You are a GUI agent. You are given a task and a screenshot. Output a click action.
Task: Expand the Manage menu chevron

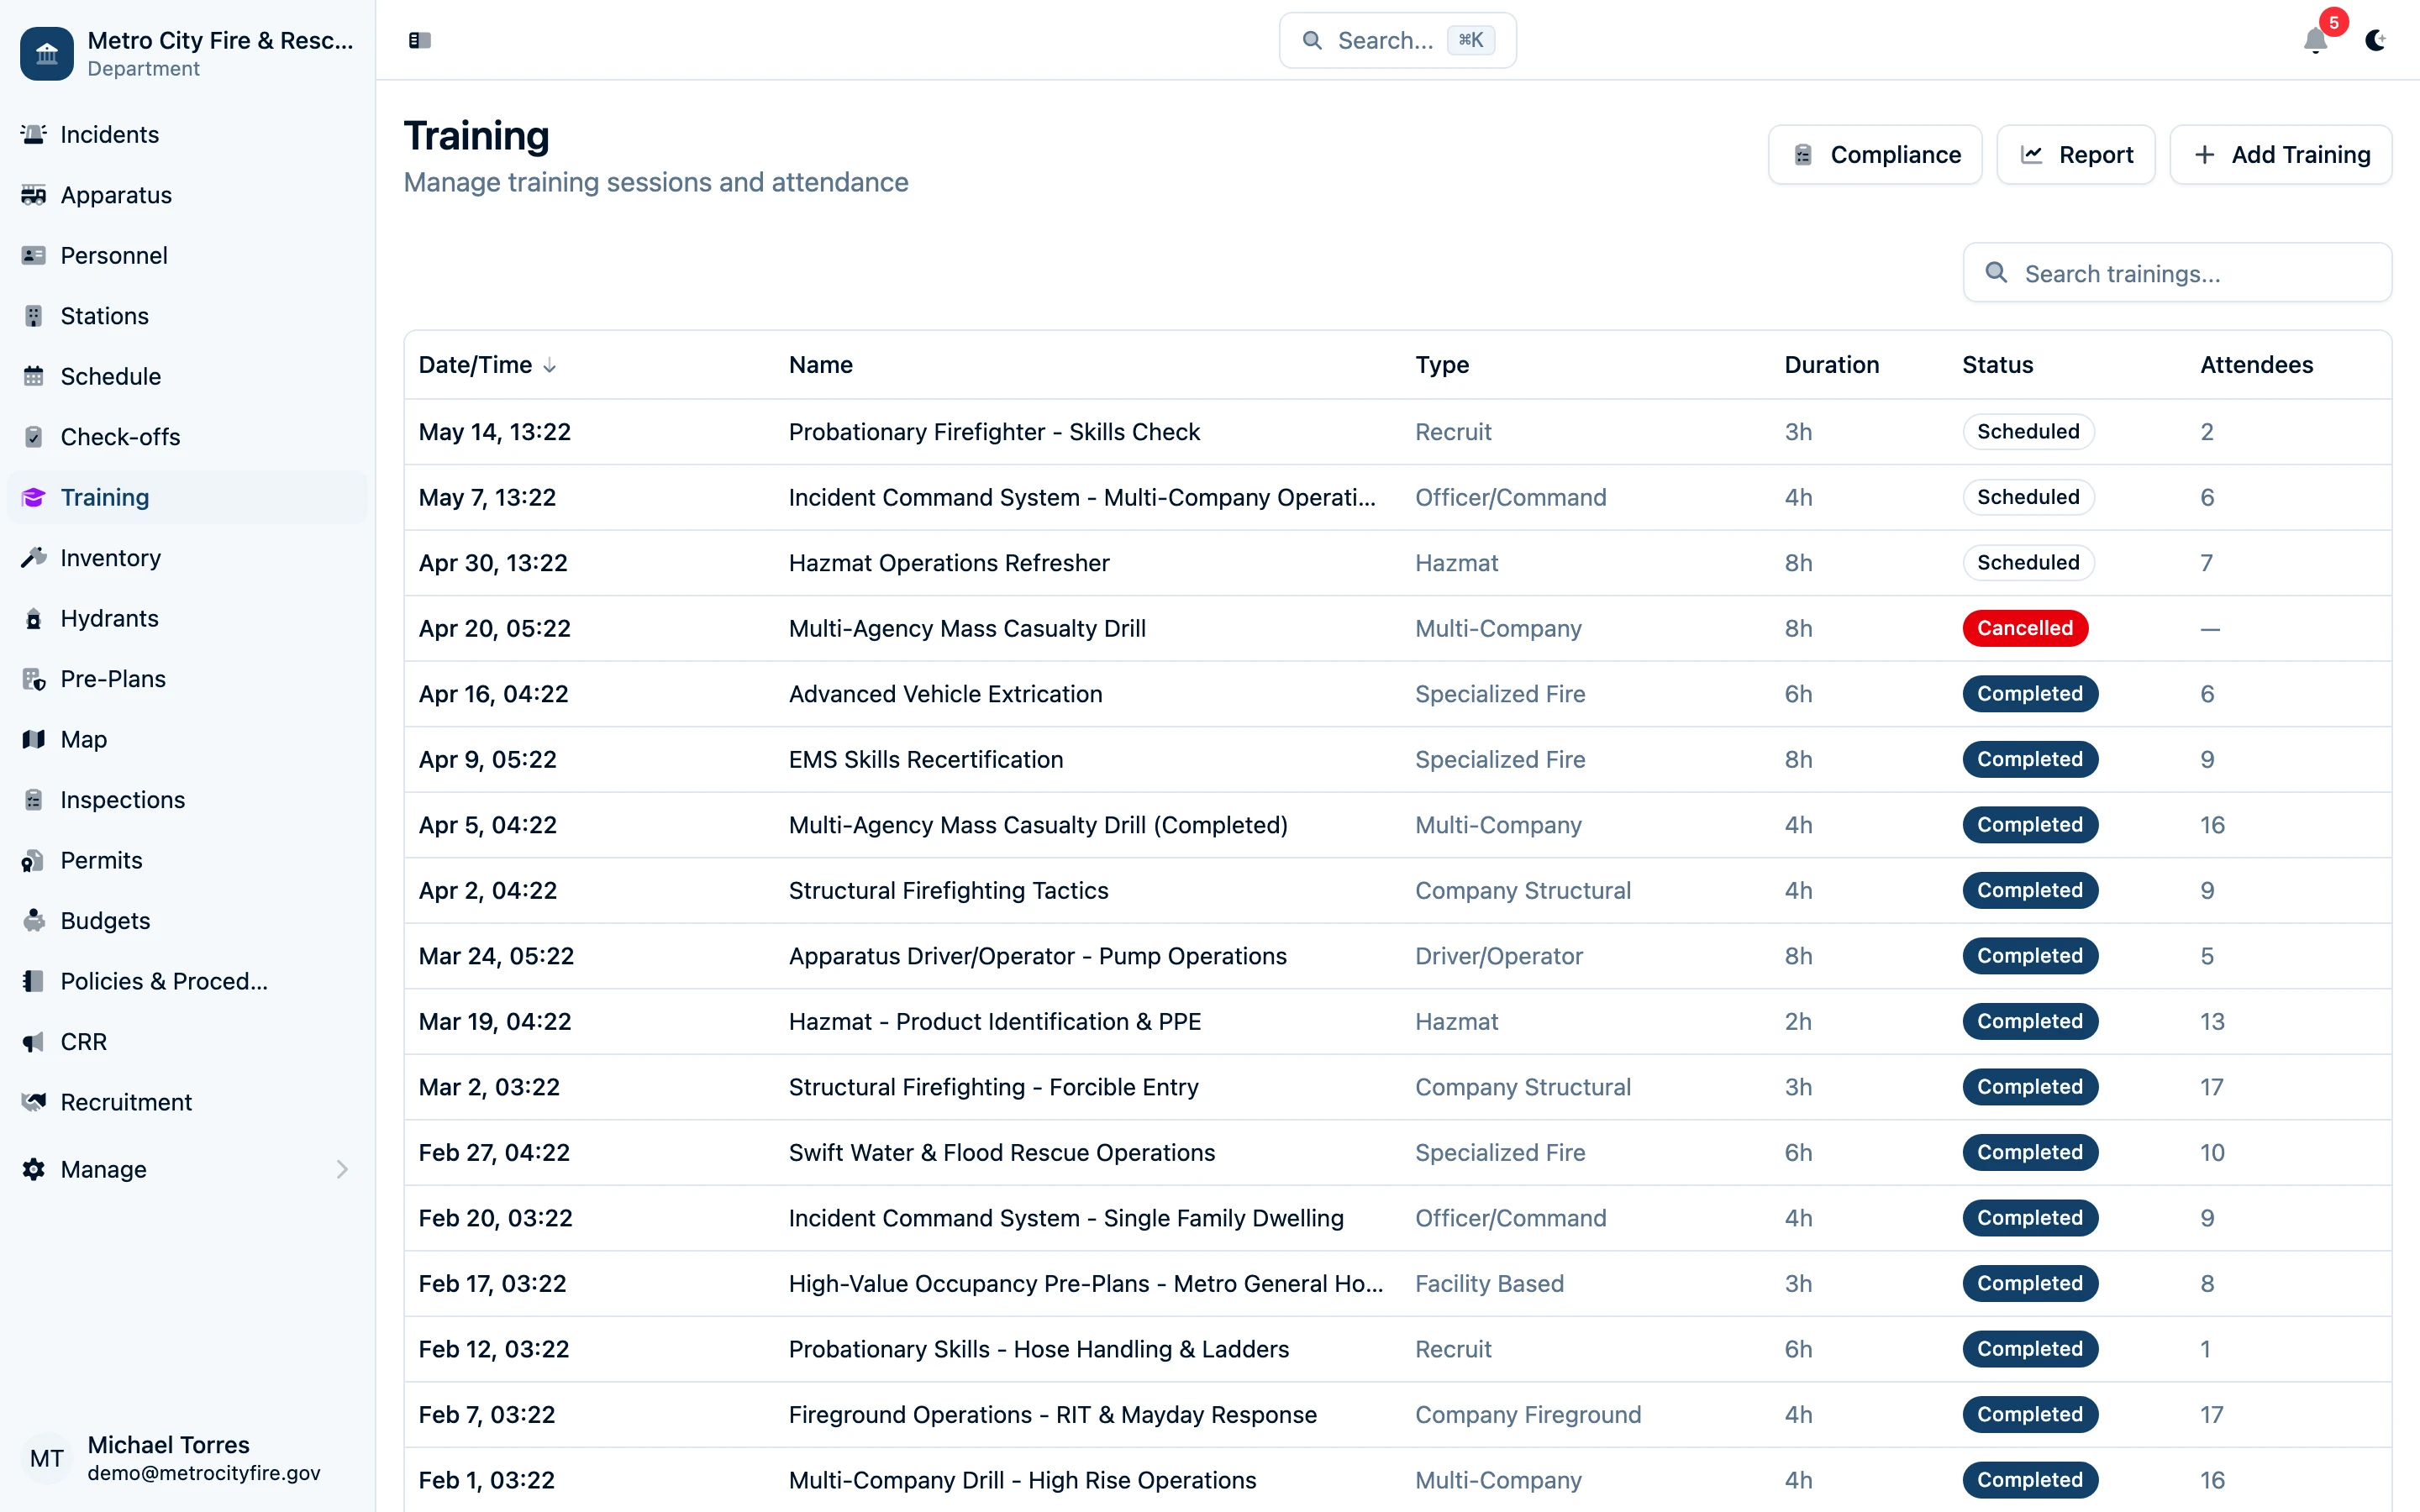coord(342,1169)
